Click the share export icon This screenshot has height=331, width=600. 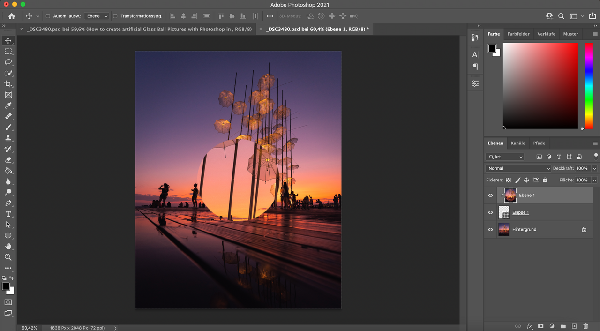[x=592, y=16]
